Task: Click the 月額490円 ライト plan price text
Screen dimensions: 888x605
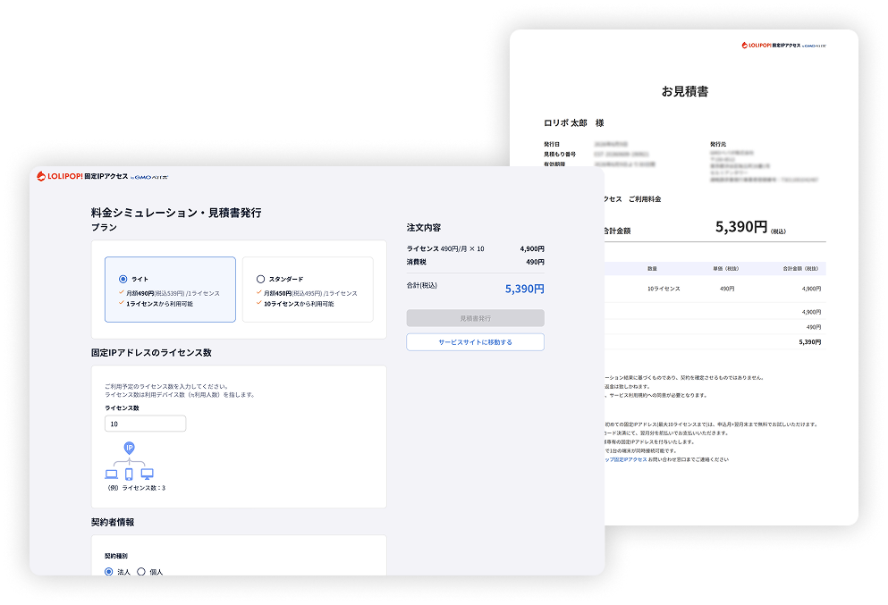Action: [x=173, y=293]
